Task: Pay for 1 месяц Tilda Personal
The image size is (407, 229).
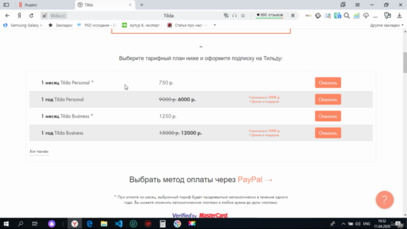Action: 328,83
